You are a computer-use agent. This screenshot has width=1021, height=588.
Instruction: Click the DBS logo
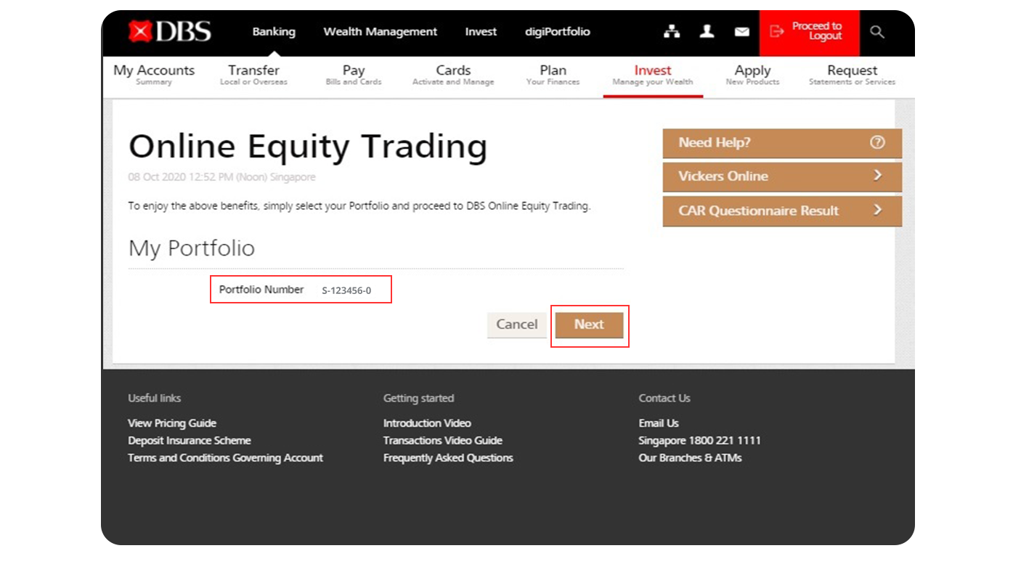pos(170,31)
